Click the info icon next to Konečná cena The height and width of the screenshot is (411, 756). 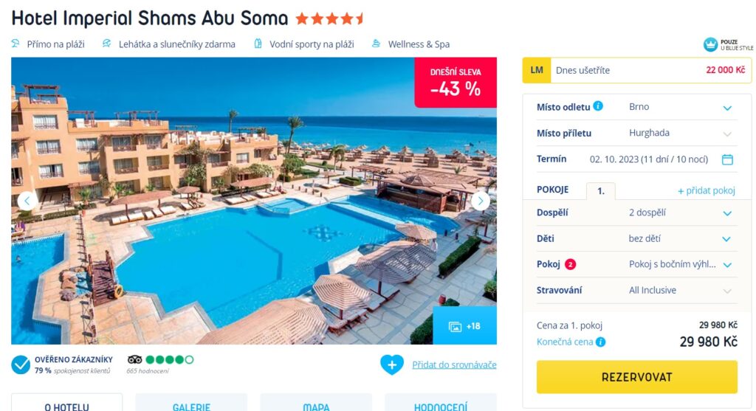(x=600, y=342)
